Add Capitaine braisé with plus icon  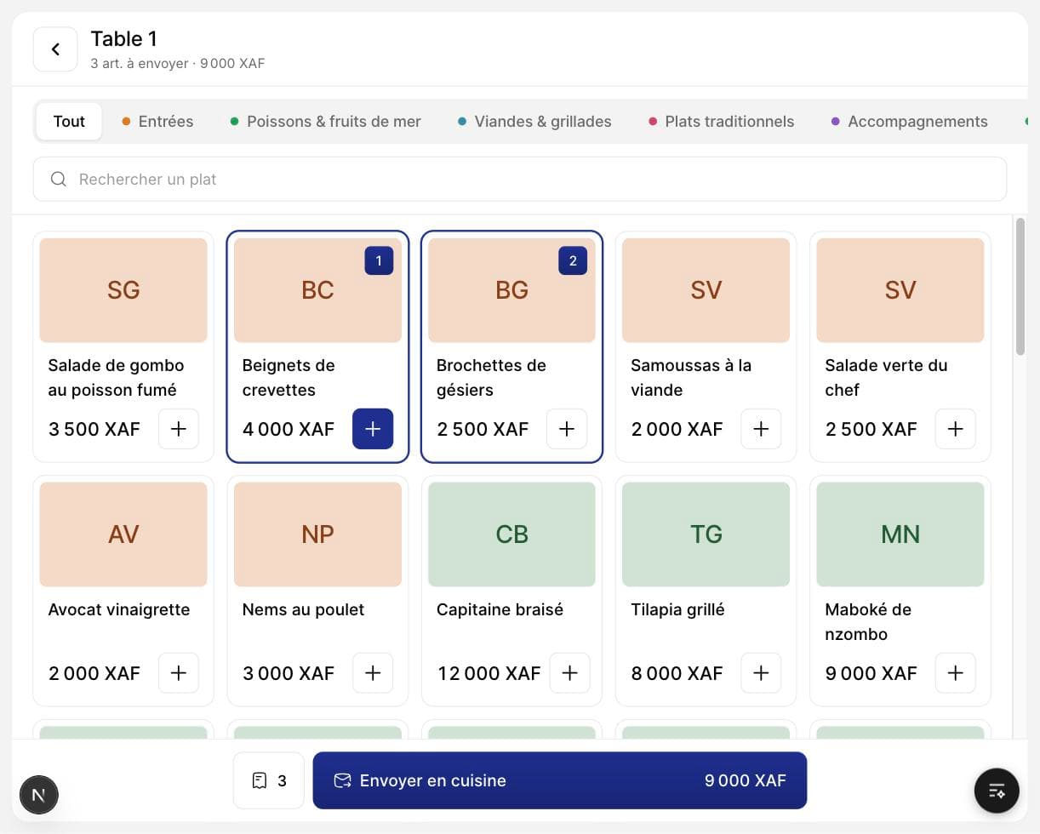[570, 673]
